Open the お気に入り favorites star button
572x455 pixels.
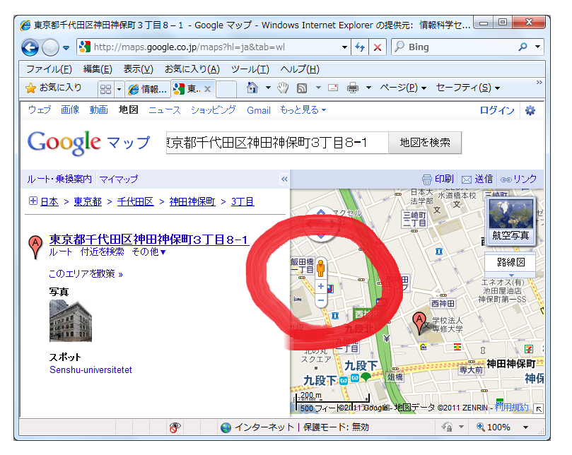(53, 88)
